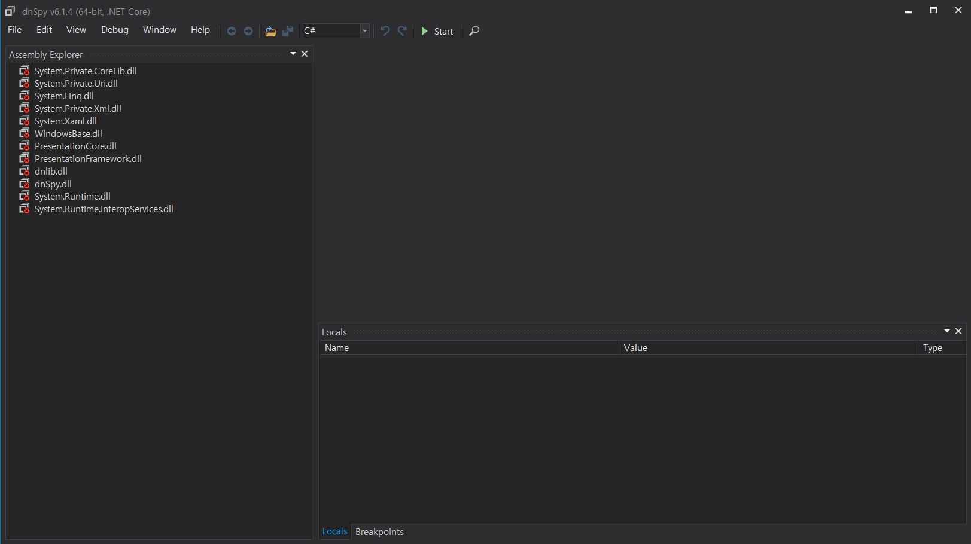Click the Start debugging button
The image size is (971, 544).
(437, 31)
